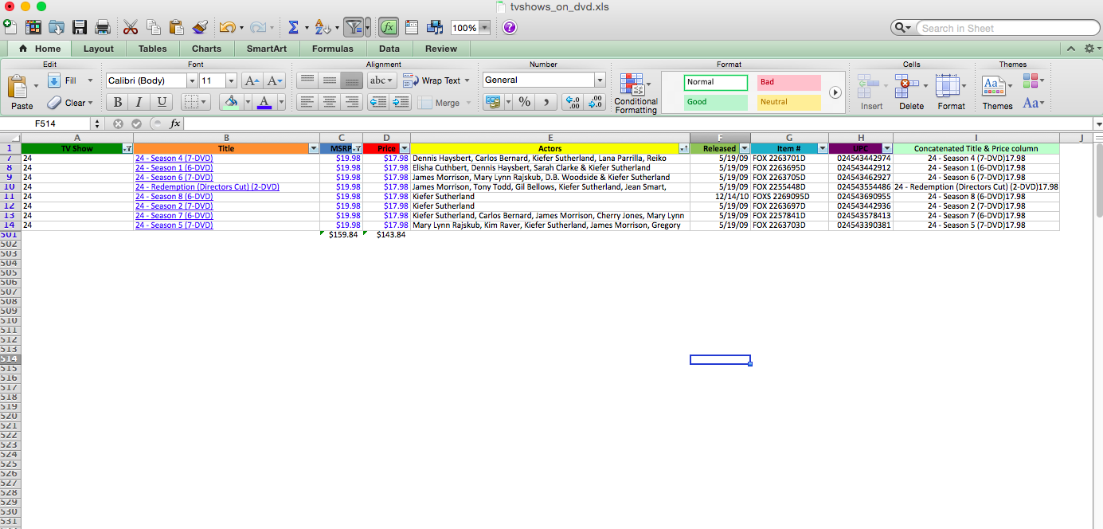Click the decrease decimal icon
The image size is (1103, 529).
tap(595, 102)
